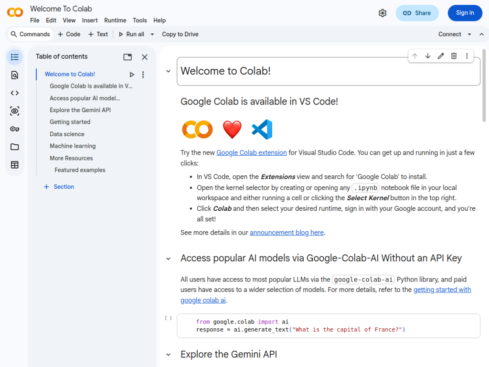Pop out Table of contents panel
This screenshot has width=489, height=367.
(128, 57)
